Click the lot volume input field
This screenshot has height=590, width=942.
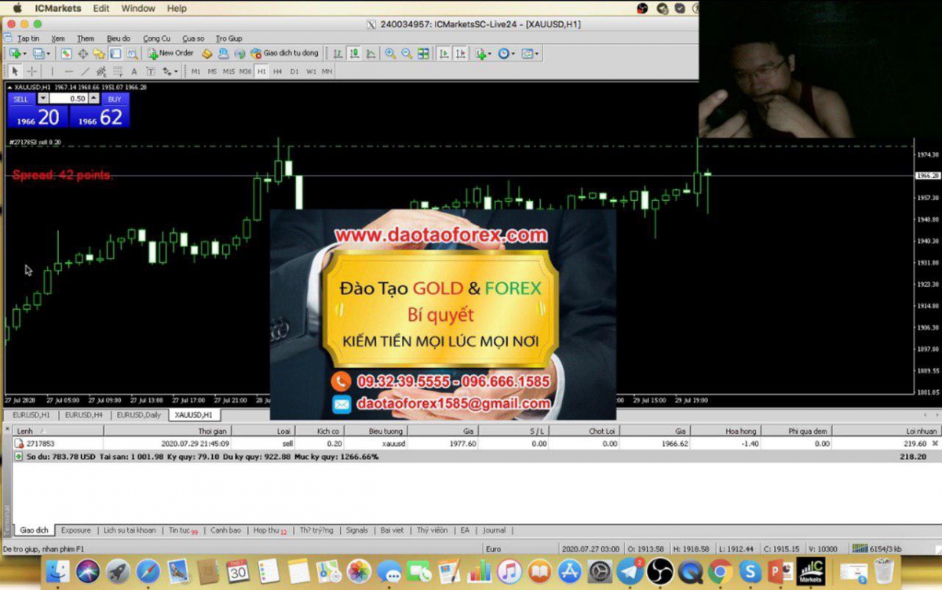[68, 99]
